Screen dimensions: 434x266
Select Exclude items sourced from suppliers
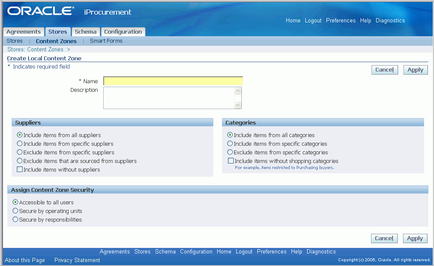click(x=20, y=160)
